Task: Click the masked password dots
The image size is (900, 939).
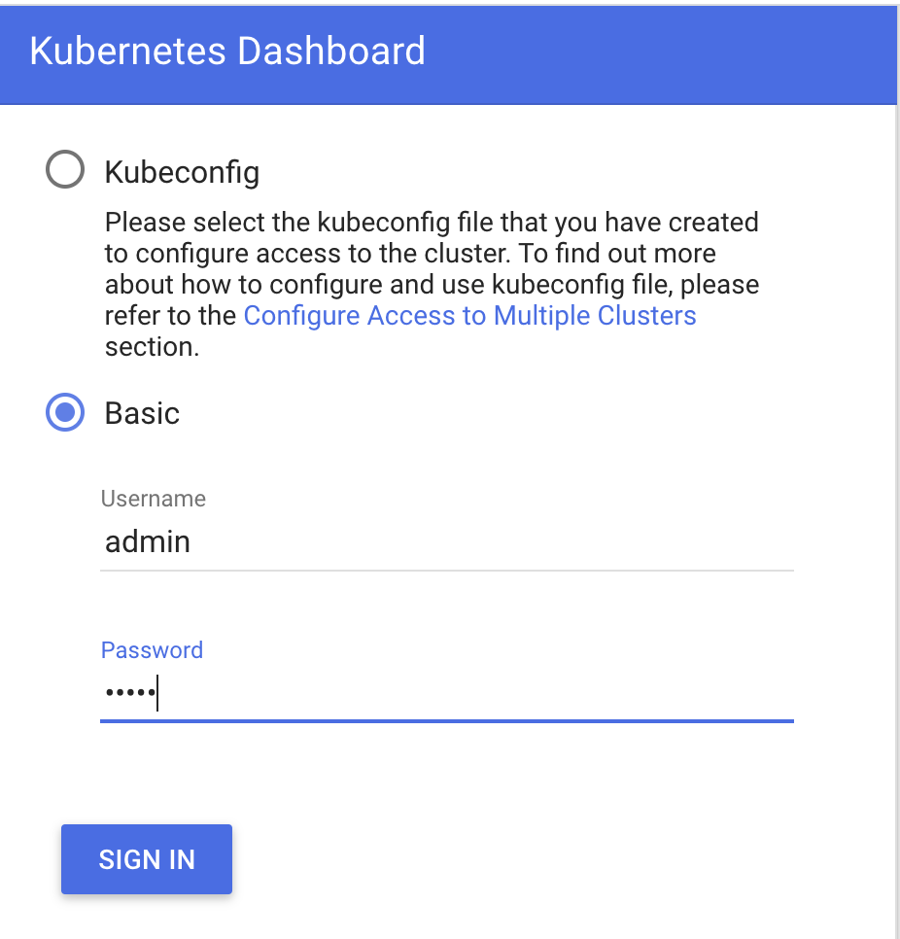Action: pos(130,693)
